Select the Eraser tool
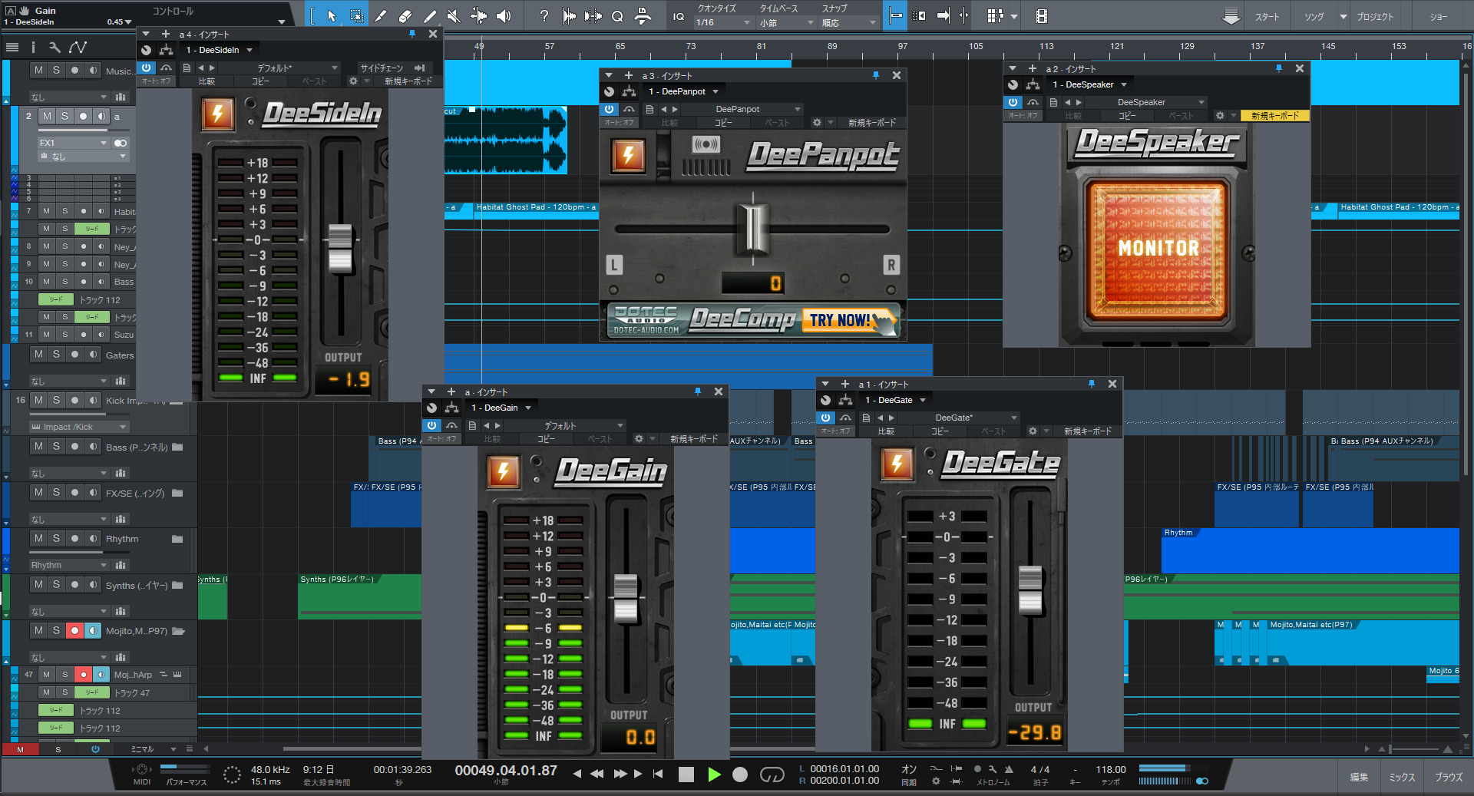Image resolution: width=1474 pixels, height=796 pixels. pos(405,16)
